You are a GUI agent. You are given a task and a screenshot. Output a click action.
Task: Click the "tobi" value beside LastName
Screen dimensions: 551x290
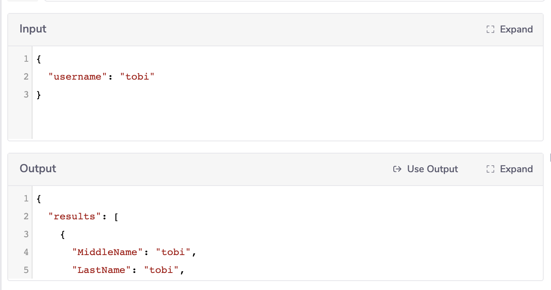click(x=162, y=270)
